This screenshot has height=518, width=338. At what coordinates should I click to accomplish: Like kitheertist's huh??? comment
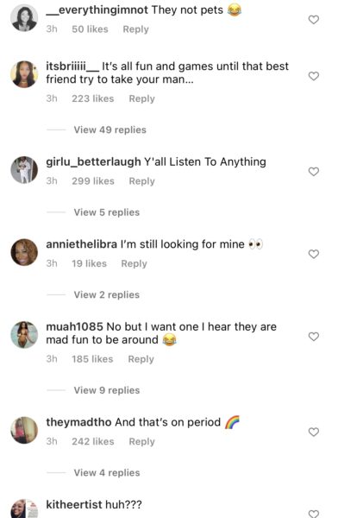[x=314, y=514]
